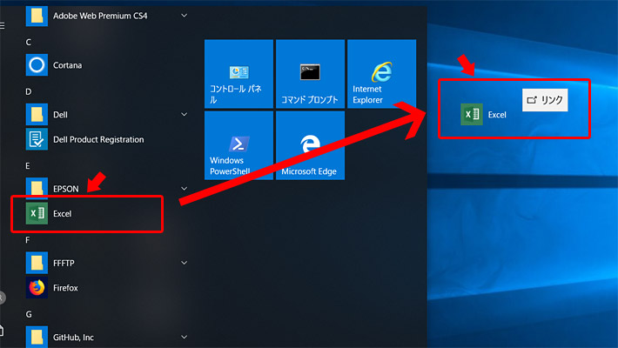This screenshot has width=618, height=348.
Task: Click the letter F section header
Action: pyautogui.click(x=28, y=240)
